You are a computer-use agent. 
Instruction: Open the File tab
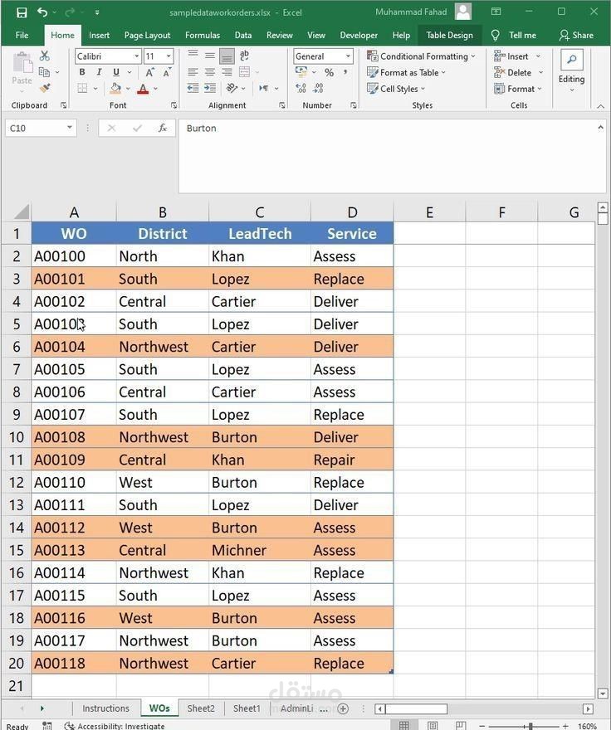[22, 35]
